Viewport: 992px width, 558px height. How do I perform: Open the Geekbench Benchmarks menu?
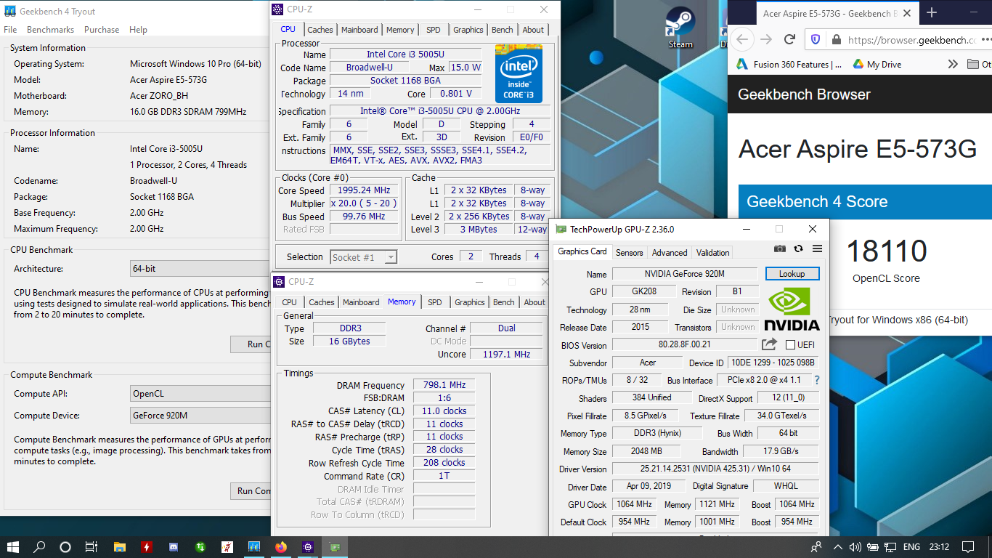click(x=50, y=30)
